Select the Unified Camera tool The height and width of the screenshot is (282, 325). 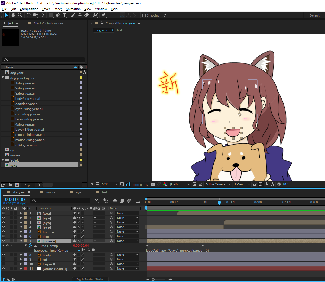pos(35,15)
